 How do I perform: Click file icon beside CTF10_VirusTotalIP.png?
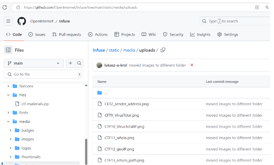(100, 126)
